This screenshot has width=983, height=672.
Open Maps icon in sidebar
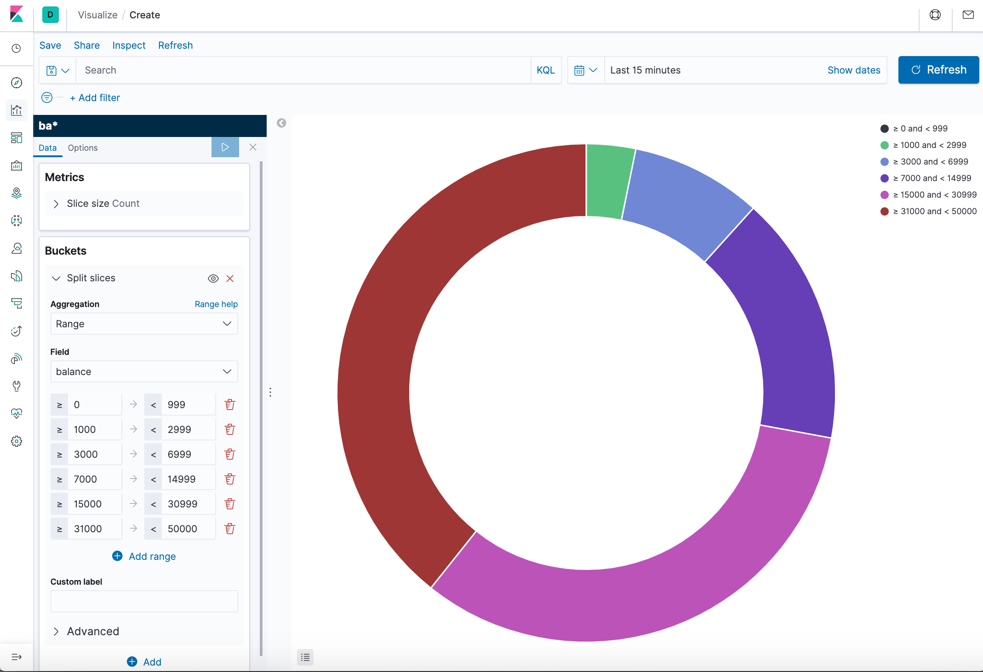click(x=17, y=193)
